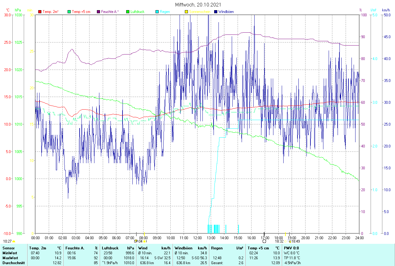Image resolution: width=395 pixels, height=266 pixels.
Task: Click the maximum temperature value '14.2'
Action: 58,258
